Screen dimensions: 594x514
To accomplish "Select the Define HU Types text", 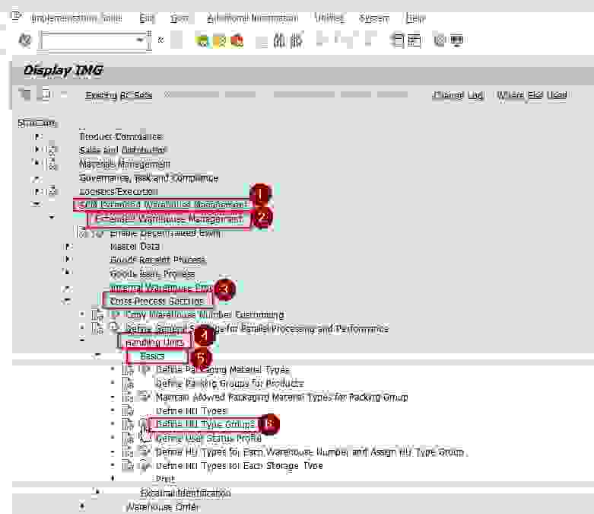I will pyautogui.click(x=192, y=411).
